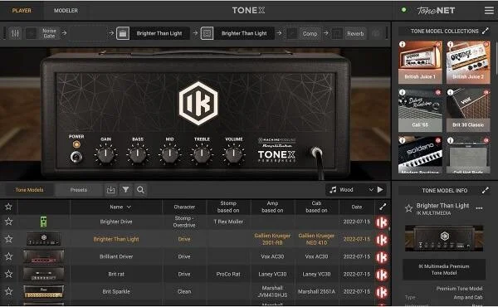498x307 pixels.
Task: Show info for British Juice 2 collection
Action: (451, 45)
